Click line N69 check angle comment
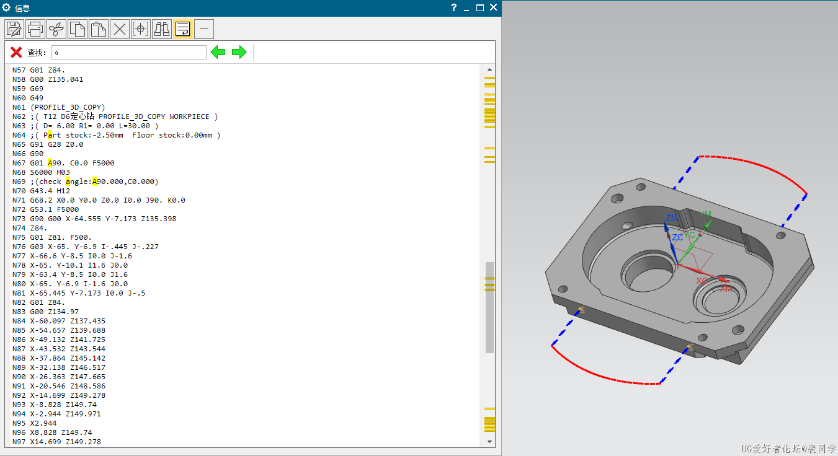838x456 pixels. click(86, 182)
